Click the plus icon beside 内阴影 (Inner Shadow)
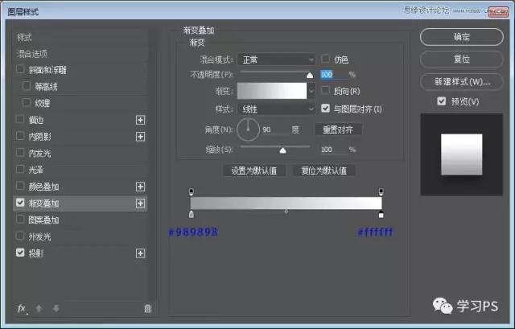 pos(141,137)
